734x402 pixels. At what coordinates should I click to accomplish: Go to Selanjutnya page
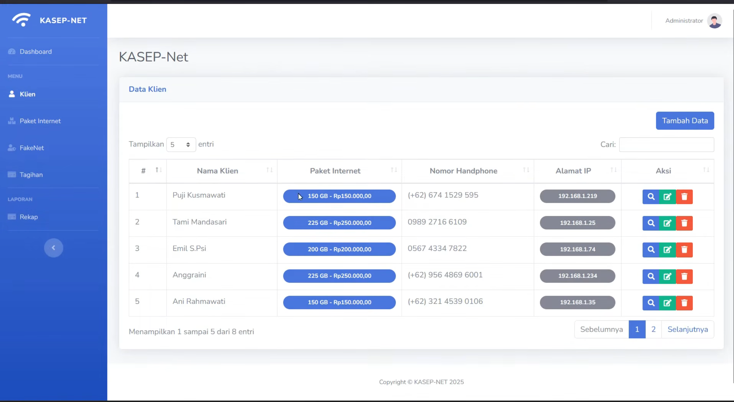coord(687,329)
